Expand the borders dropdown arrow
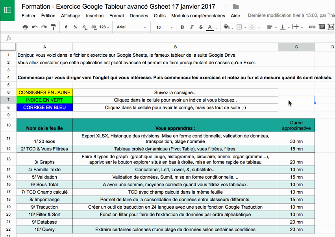 click(x=245, y=28)
